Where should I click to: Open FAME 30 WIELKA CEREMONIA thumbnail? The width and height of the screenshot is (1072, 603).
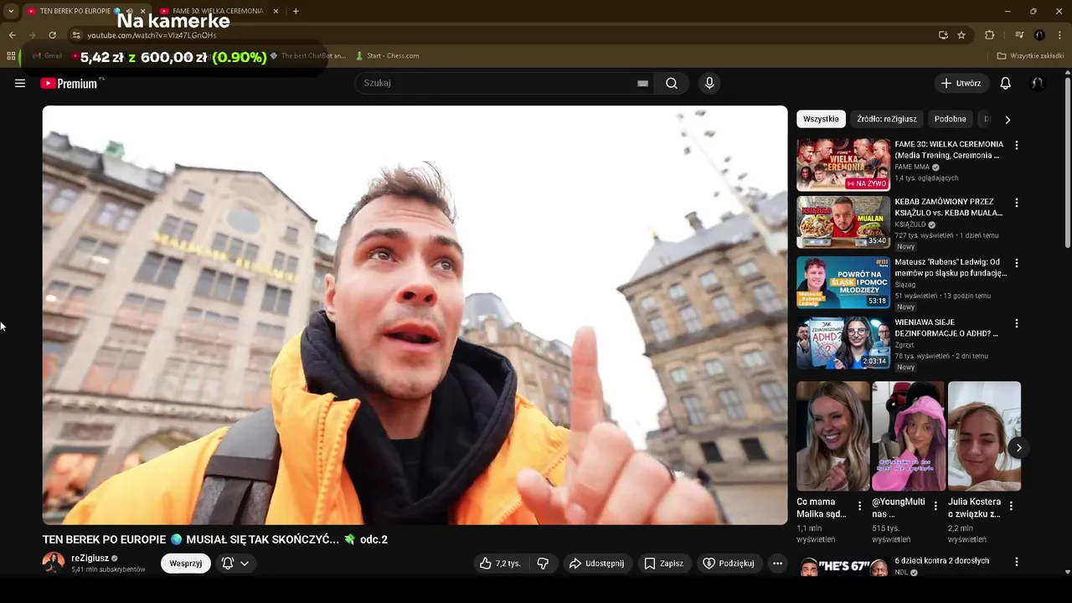coord(843,165)
